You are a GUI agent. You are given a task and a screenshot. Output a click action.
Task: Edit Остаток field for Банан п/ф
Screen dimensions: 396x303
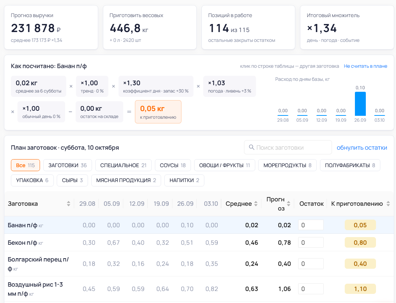311,225
